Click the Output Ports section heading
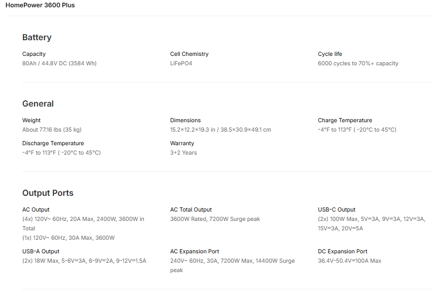Screen dimensions: 432x293 [48, 193]
